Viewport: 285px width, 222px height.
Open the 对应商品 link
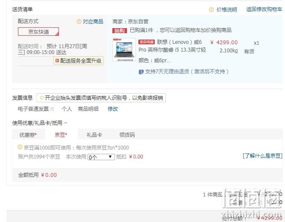click(93, 22)
